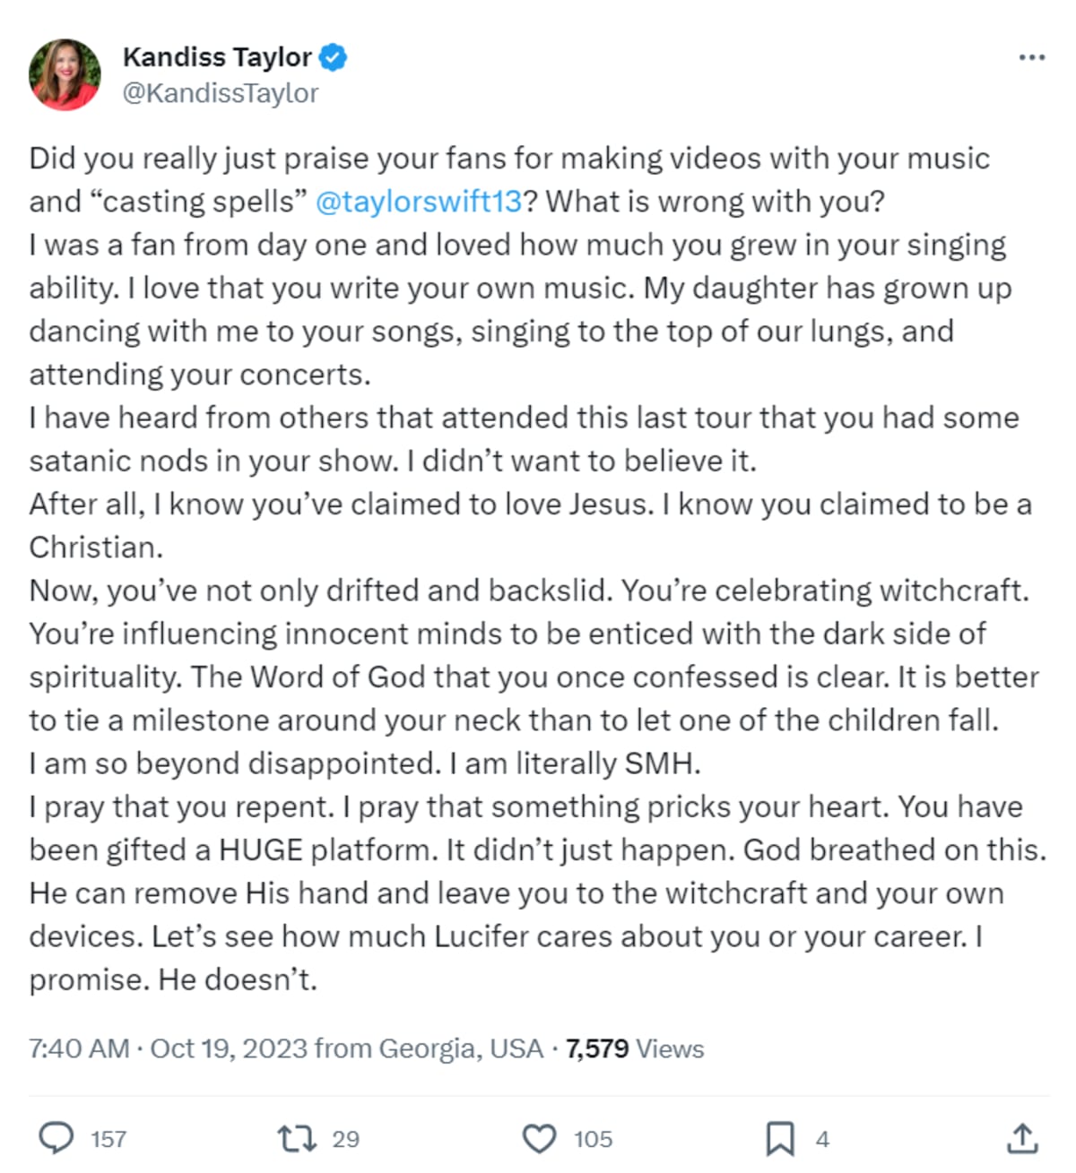
Task: Click the Oct 19, 2023 date
Action: pos(229,1048)
